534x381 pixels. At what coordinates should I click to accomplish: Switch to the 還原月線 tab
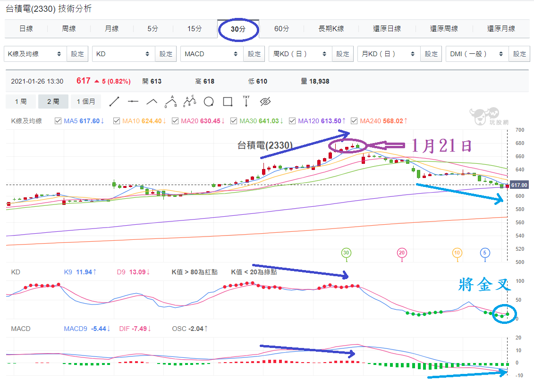pos(501,29)
